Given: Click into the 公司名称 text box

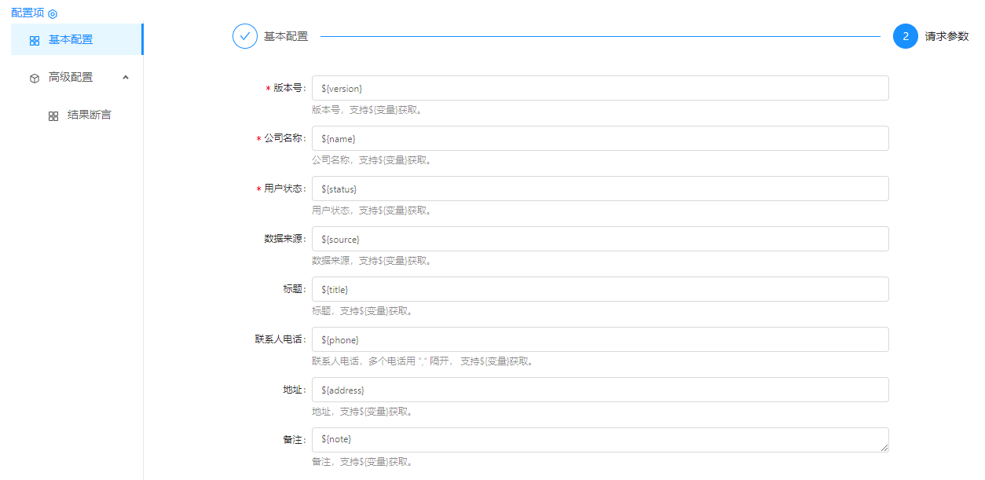Looking at the screenshot, I should 600,138.
